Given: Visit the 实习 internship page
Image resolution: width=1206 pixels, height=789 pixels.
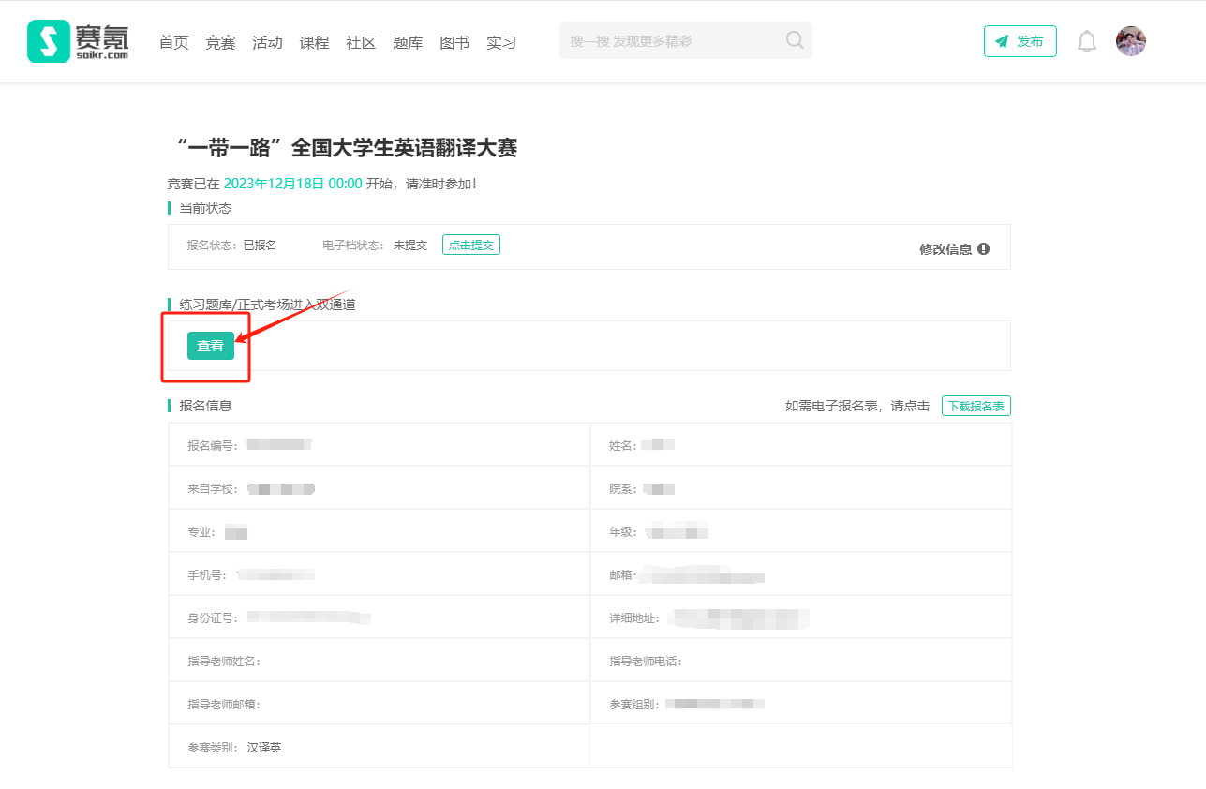Looking at the screenshot, I should tap(501, 42).
